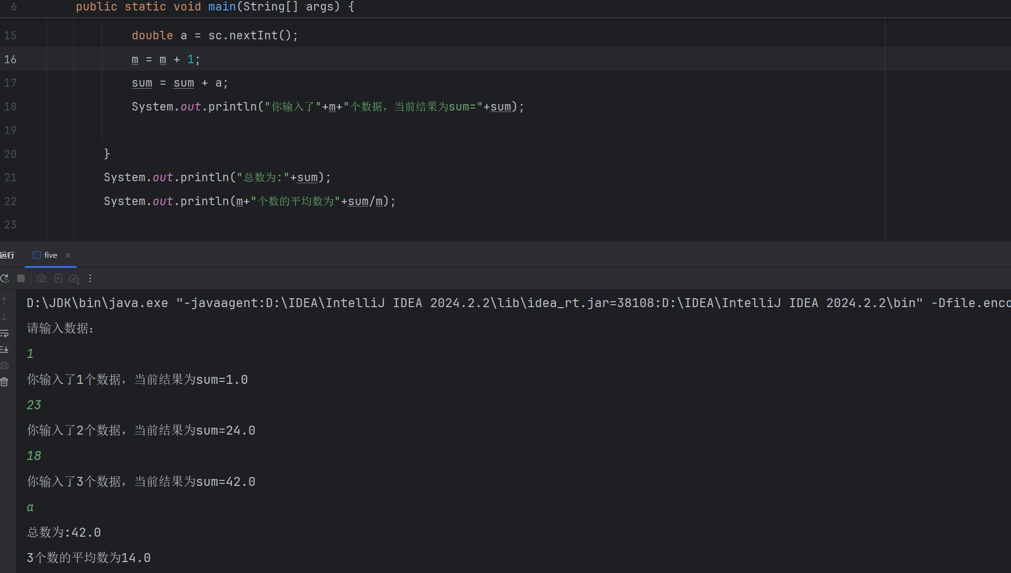Click console input value '23'
Viewport: 1011px width, 573px height.
[34, 405]
